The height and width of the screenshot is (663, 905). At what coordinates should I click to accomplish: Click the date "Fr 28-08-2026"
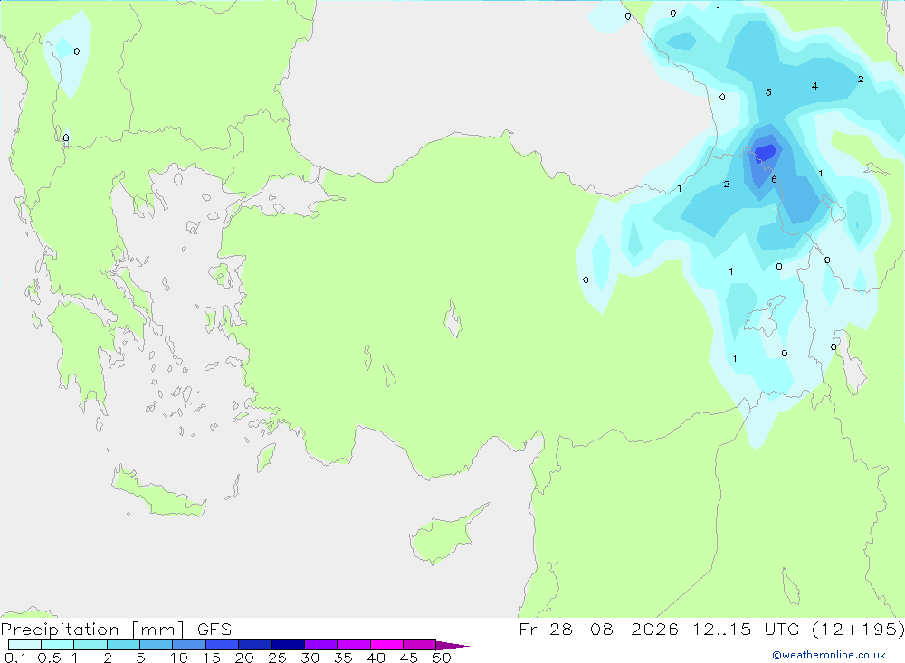tap(598, 629)
